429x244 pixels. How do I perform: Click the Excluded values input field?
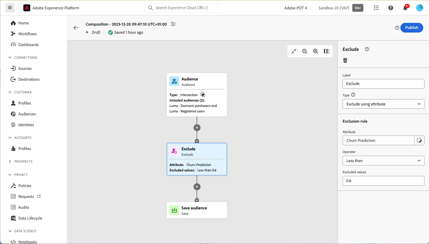(x=384, y=181)
